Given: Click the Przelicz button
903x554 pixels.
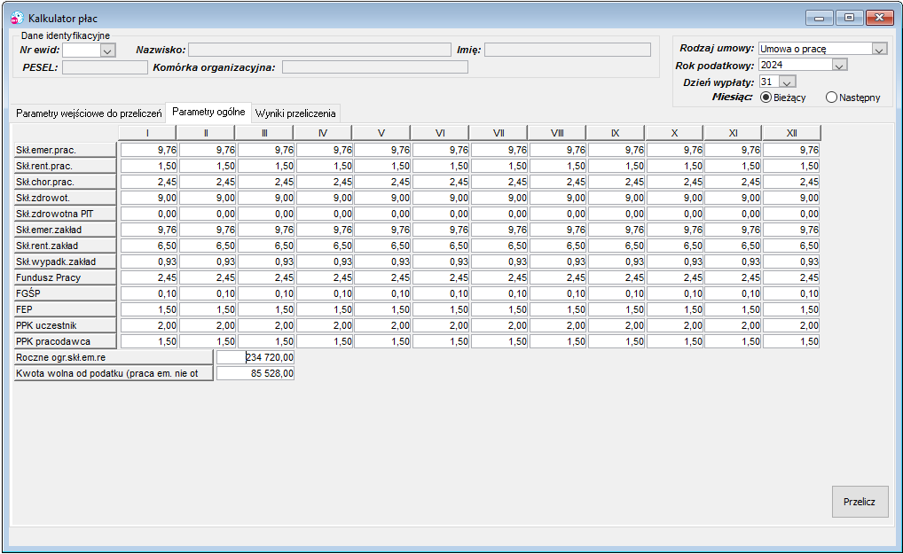Looking at the screenshot, I should (x=860, y=502).
